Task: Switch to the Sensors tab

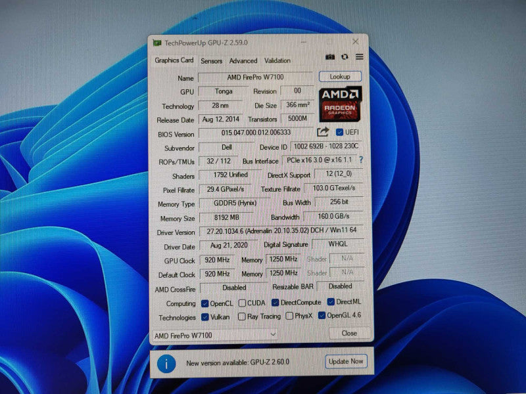Action: click(x=211, y=61)
